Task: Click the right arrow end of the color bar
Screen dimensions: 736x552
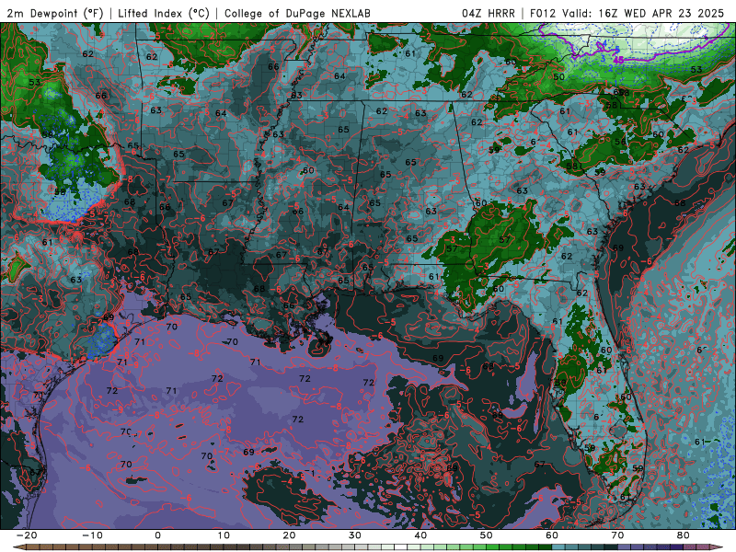Action: [718, 547]
